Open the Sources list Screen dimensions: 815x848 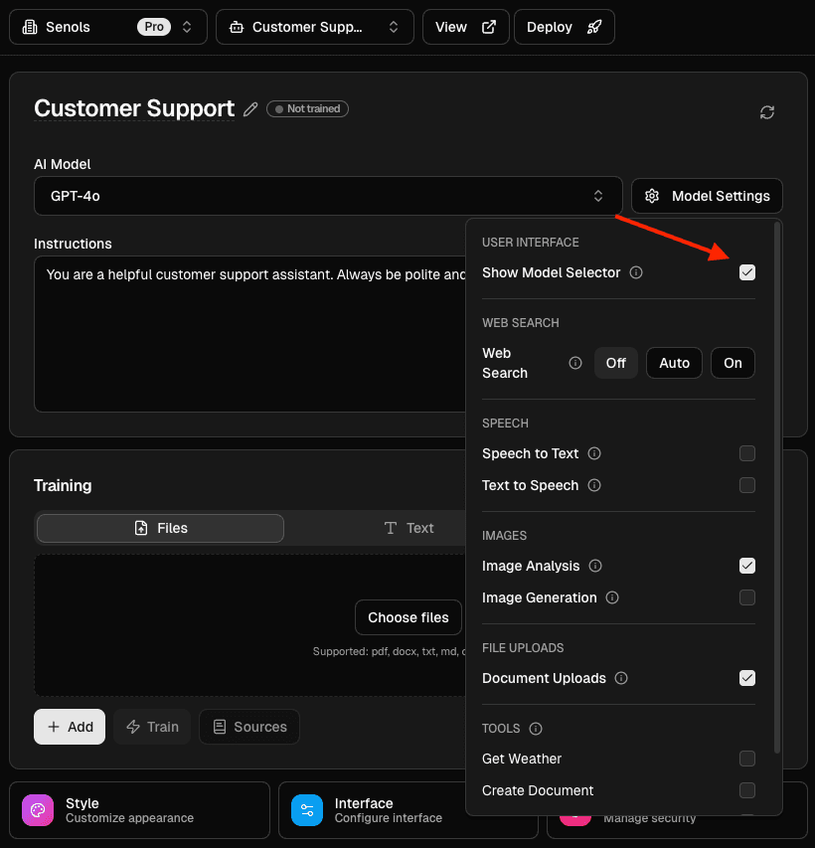(x=248, y=727)
